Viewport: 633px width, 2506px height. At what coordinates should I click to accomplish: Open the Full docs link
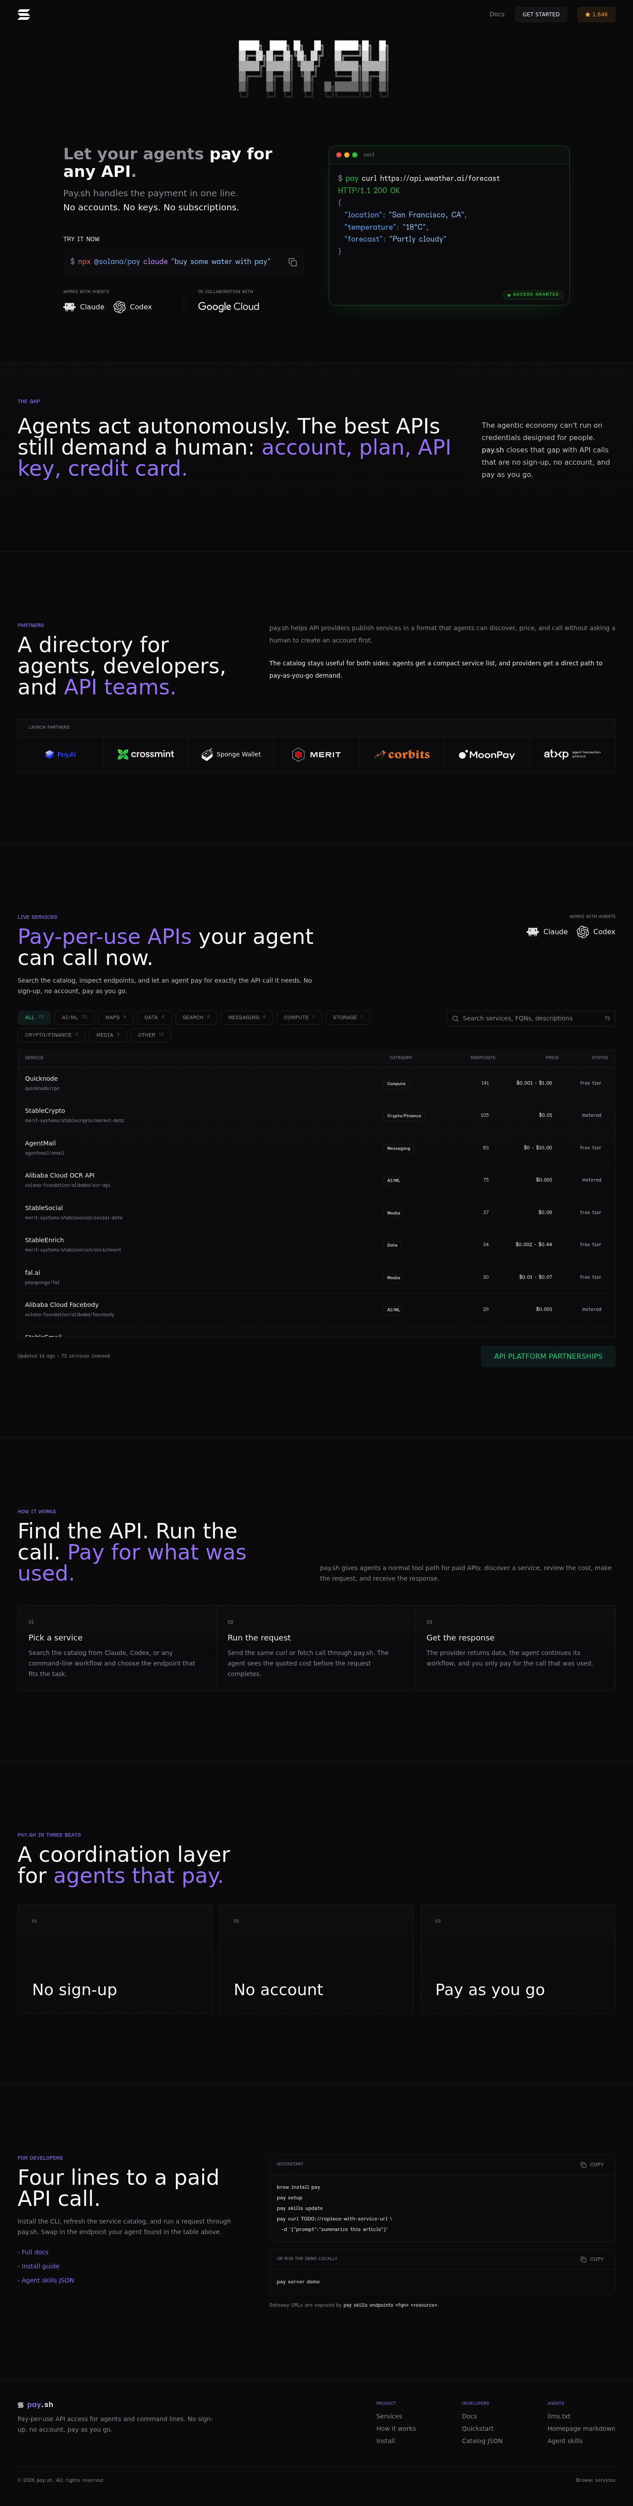coord(33,2252)
